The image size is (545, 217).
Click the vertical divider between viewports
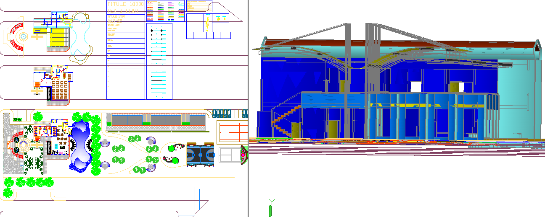(x=248, y=108)
